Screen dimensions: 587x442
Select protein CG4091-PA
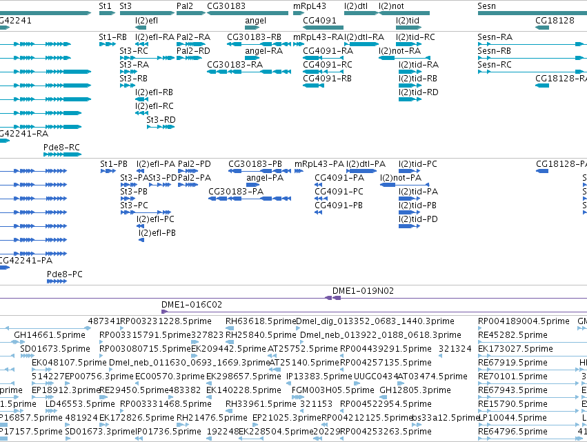click(x=318, y=185)
